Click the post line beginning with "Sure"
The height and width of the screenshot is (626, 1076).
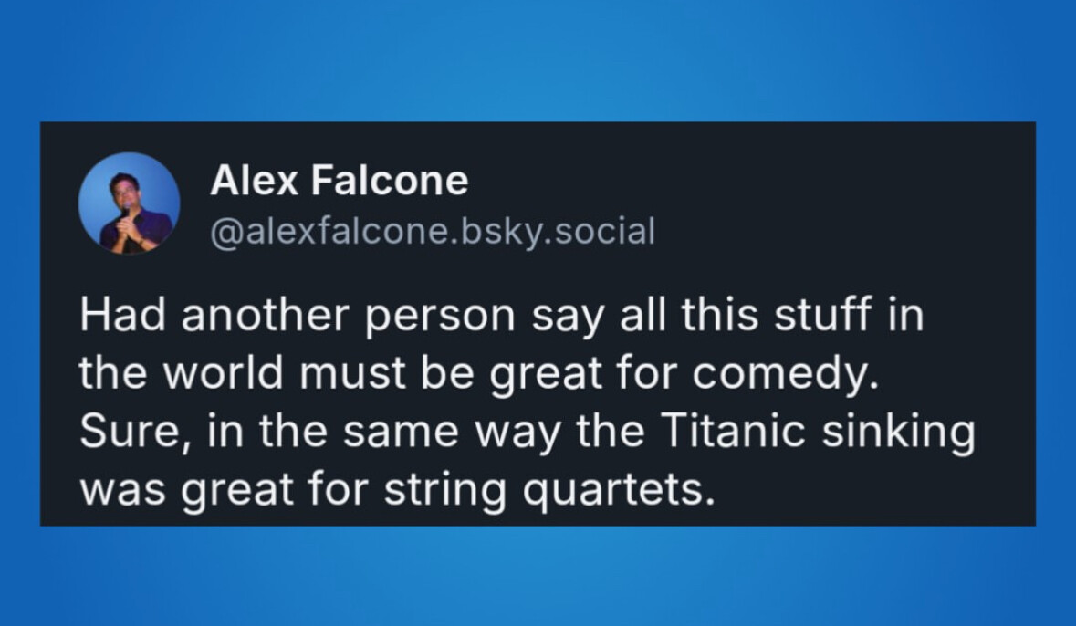527,431
